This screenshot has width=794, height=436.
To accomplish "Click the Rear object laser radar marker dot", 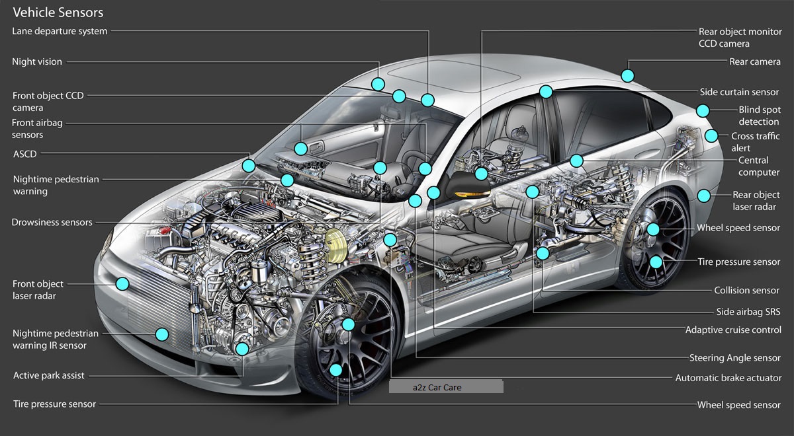I will pos(703,196).
